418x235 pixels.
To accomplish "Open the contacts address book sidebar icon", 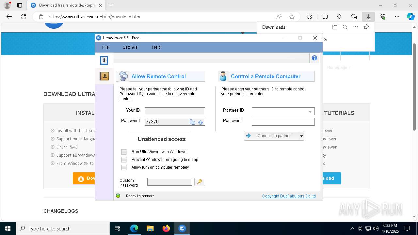I will pos(104,76).
